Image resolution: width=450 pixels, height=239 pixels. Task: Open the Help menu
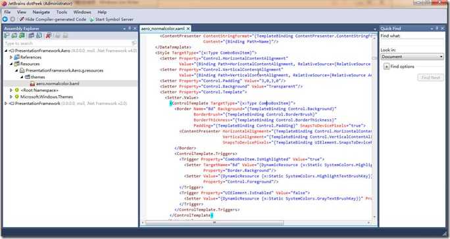pyautogui.click(x=102, y=12)
